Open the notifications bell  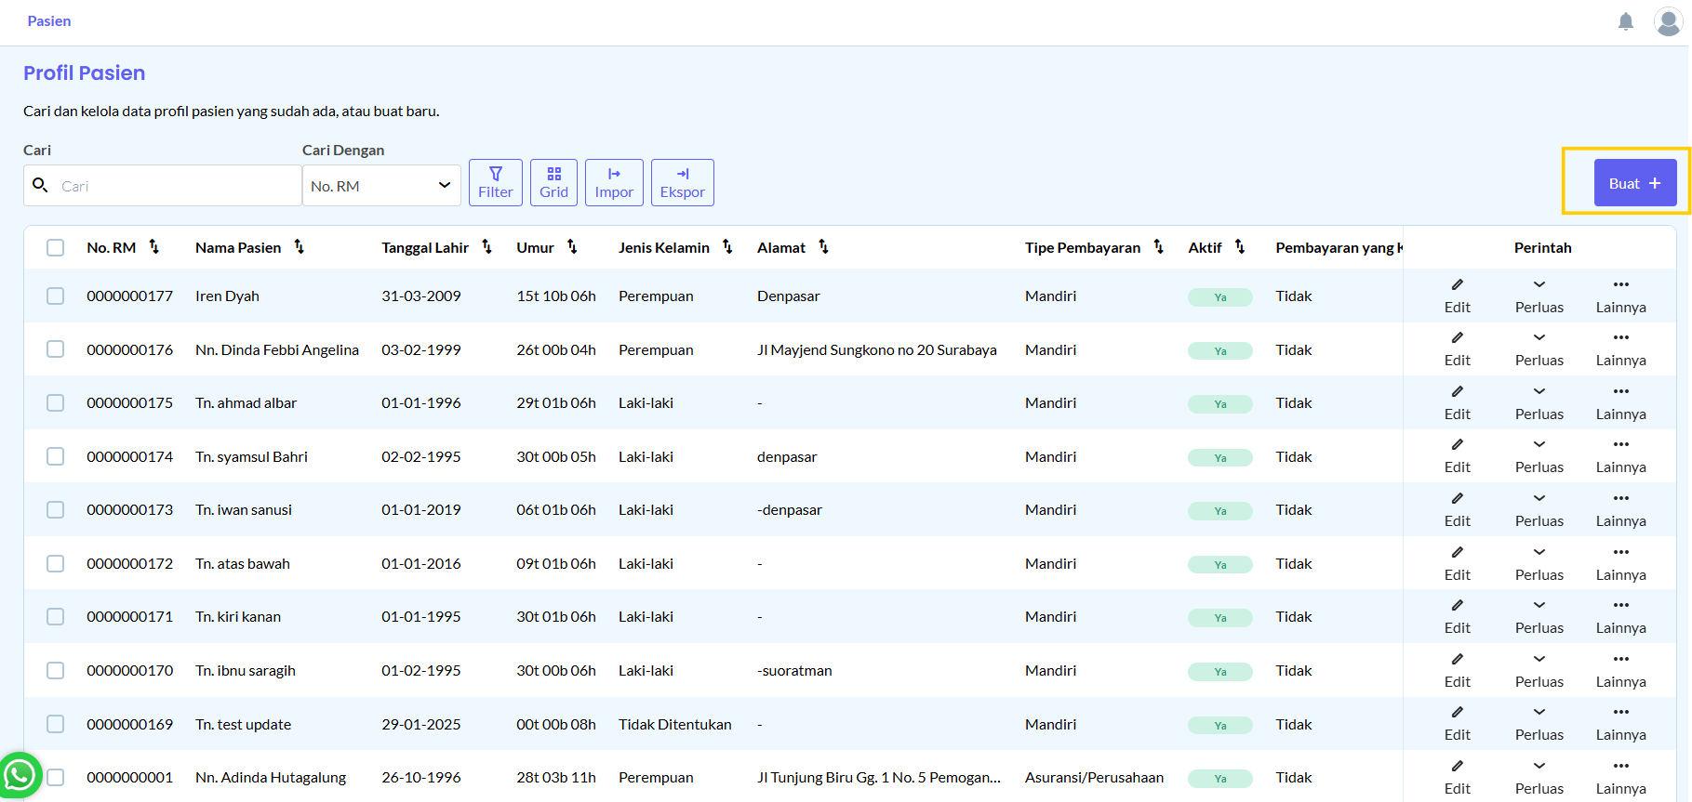tap(1626, 21)
